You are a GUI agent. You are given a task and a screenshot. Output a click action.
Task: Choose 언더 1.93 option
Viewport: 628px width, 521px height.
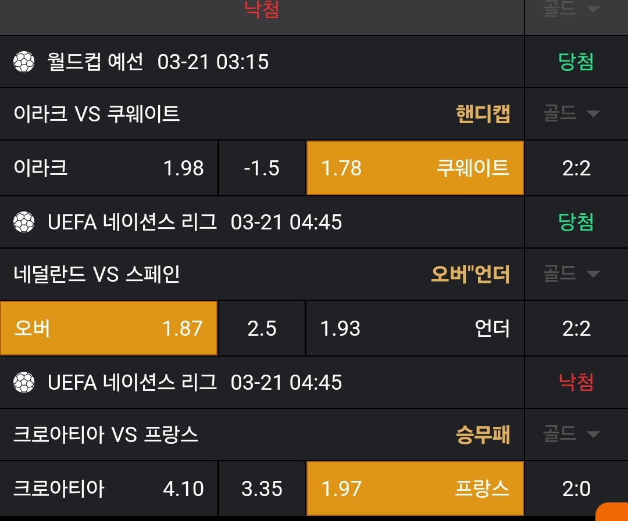(415, 328)
